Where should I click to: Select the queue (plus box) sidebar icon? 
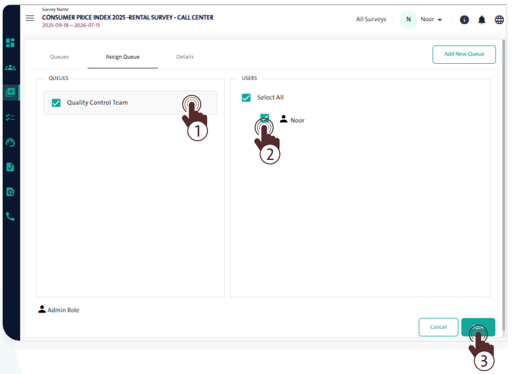10,92
